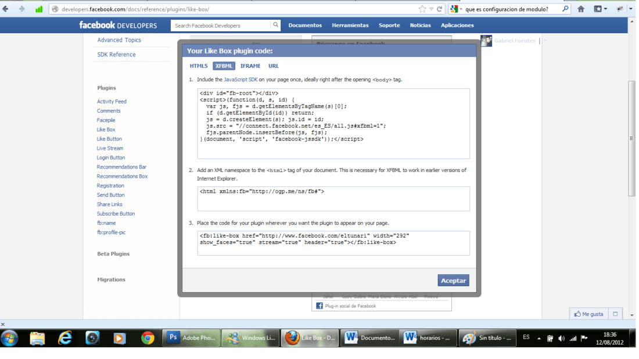Viewport: 639px width, 359px height.
Task: Open Soporte menu
Action: click(x=389, y=25)
